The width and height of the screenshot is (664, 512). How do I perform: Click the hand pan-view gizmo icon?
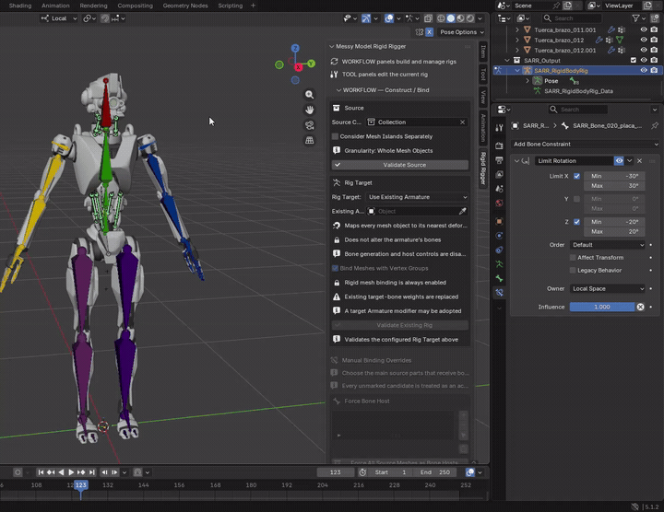310,110
